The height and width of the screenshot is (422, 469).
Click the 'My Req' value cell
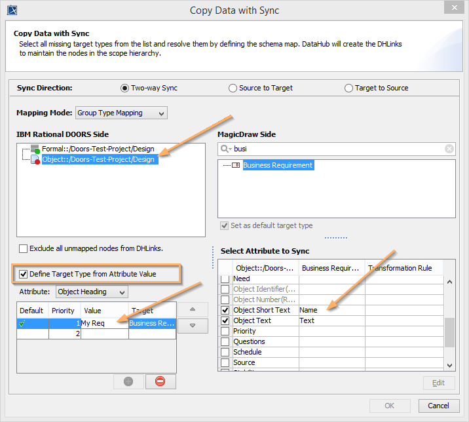[105, 323]
